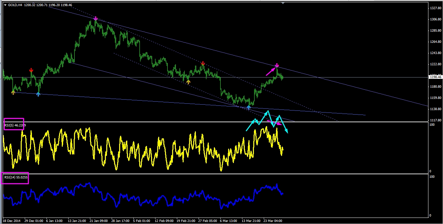Click the 27 Feb 05:00 time label

(x=207, y=221)
